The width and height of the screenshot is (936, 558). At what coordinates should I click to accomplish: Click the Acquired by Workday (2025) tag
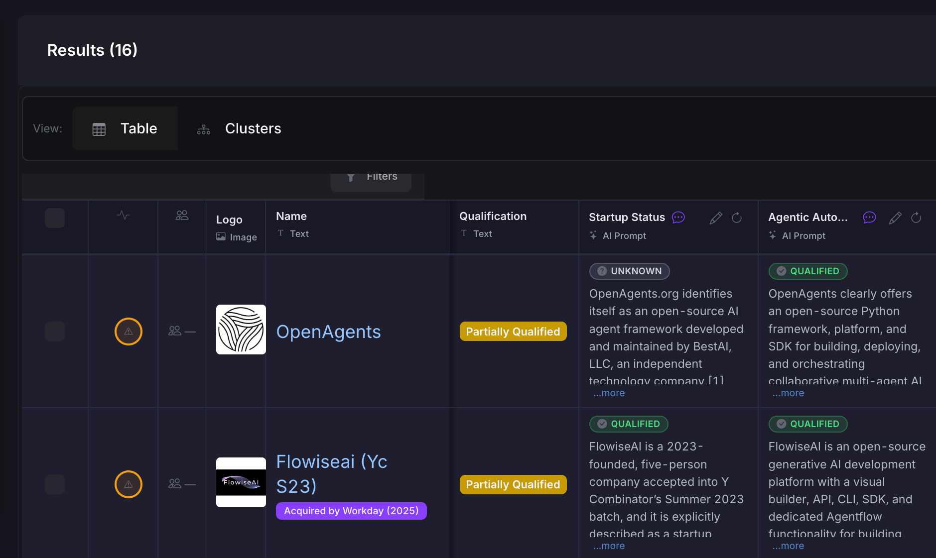[x=351, y=511]
